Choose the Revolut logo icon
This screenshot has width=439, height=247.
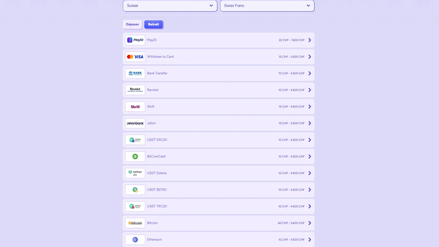[135, 90]
